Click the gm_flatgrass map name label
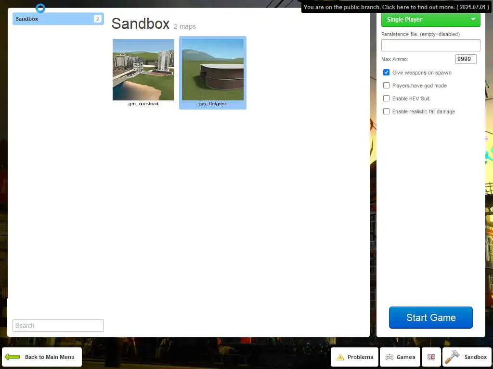The width and height of the screenshot is (493, 369). point(213,104)
